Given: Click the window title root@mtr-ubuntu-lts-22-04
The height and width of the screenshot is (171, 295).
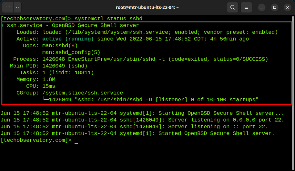Looking at the screenshot, I should click(x=147, y=7).
